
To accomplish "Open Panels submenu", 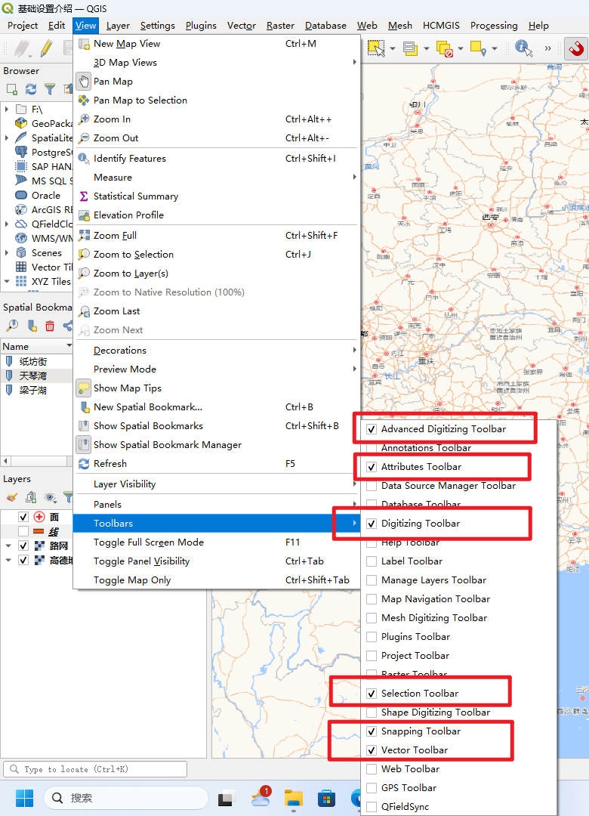I will 217,504.
